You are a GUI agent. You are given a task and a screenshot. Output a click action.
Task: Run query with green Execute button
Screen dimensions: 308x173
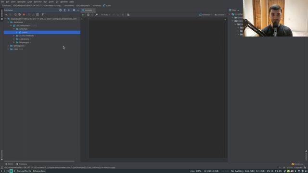pos(83,15)
